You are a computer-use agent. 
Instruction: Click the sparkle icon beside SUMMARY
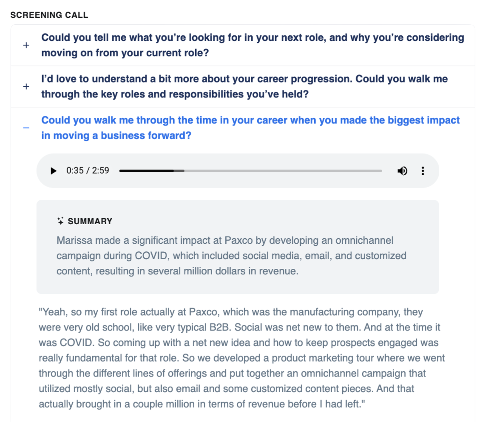[x=60, y=221]
